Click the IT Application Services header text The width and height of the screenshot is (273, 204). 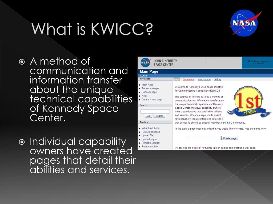pos(258,61)
